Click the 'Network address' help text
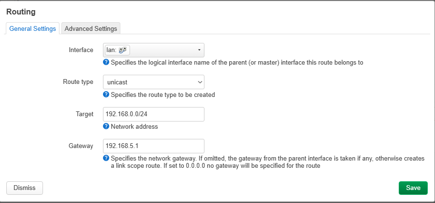 [x=134, y=127]
